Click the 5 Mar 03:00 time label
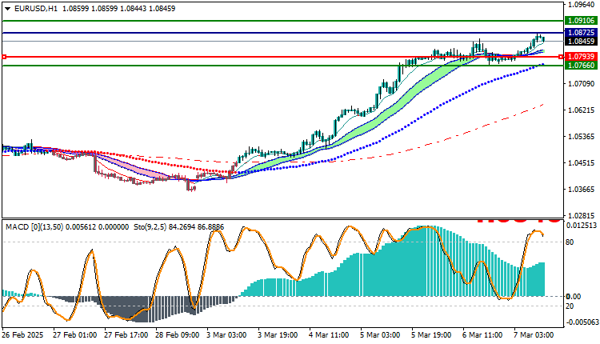Screen dimensions: 600x344 pos(380,335)
